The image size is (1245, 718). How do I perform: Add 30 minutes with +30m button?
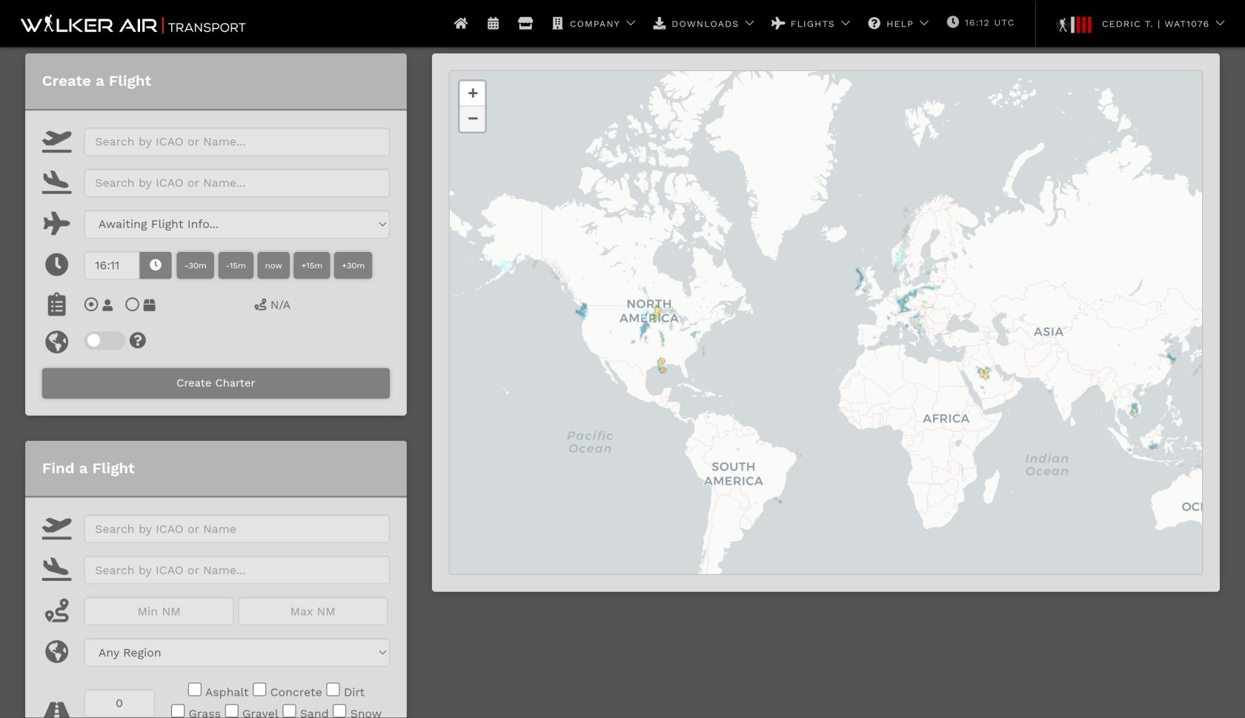click(x=353, y=265)
